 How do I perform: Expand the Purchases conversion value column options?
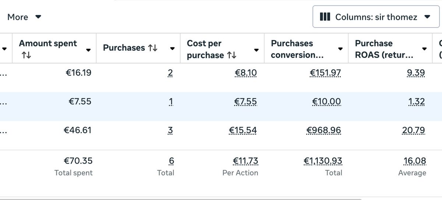[x=340, y=49]
